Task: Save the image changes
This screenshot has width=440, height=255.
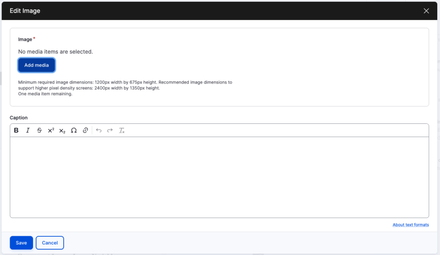Action: click(x=22, y=243)
